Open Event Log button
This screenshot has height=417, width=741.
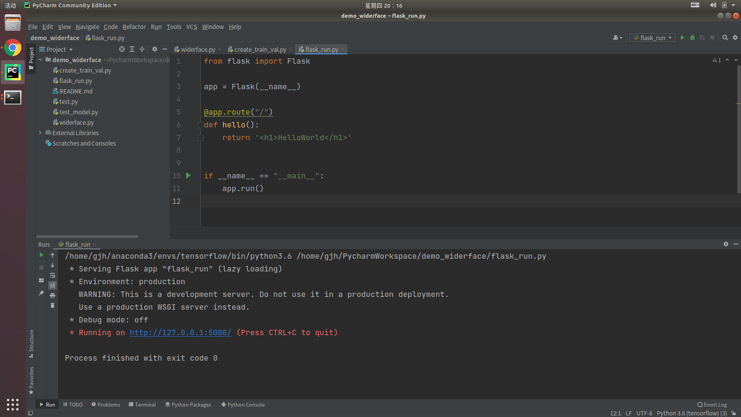[x=712, y=405]
